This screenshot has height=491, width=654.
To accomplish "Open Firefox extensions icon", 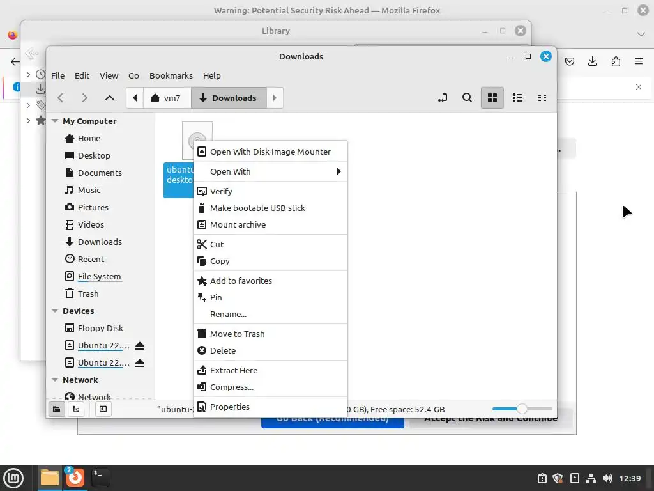I will 616,62.
